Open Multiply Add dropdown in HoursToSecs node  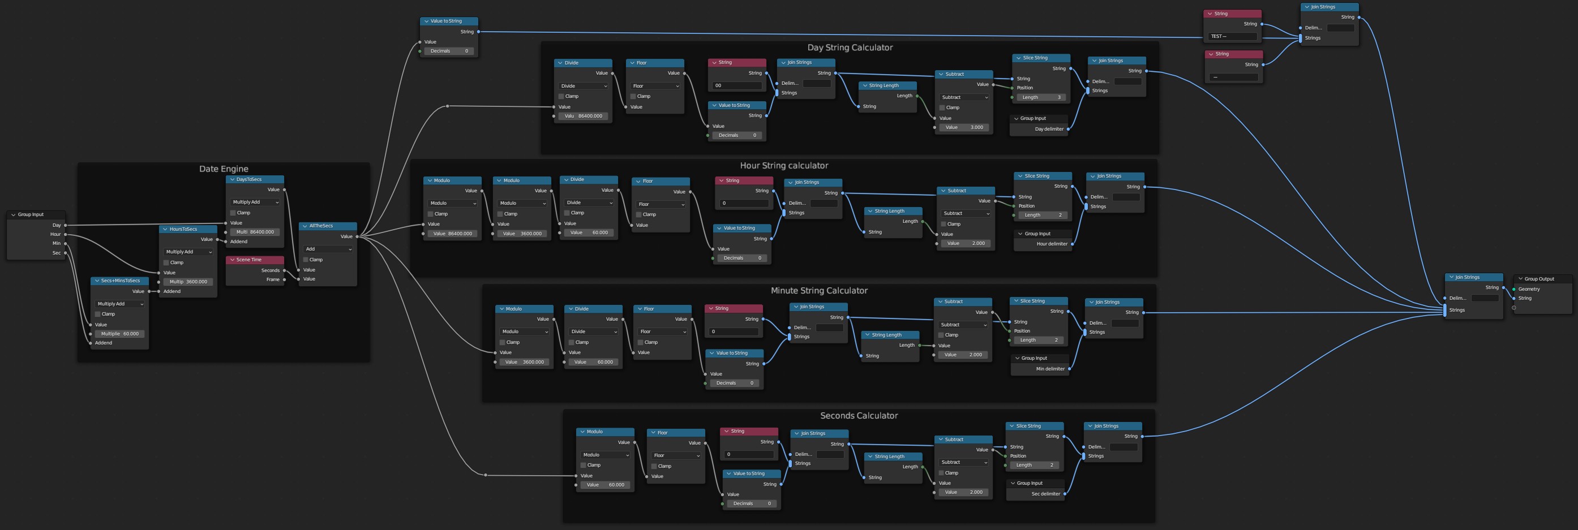188,252
